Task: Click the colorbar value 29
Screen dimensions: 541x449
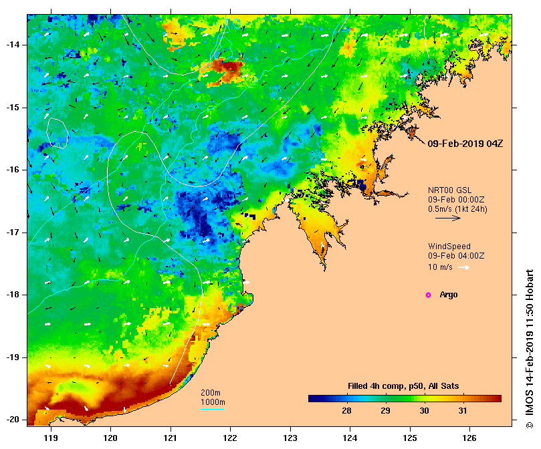Action: (385, 411)
